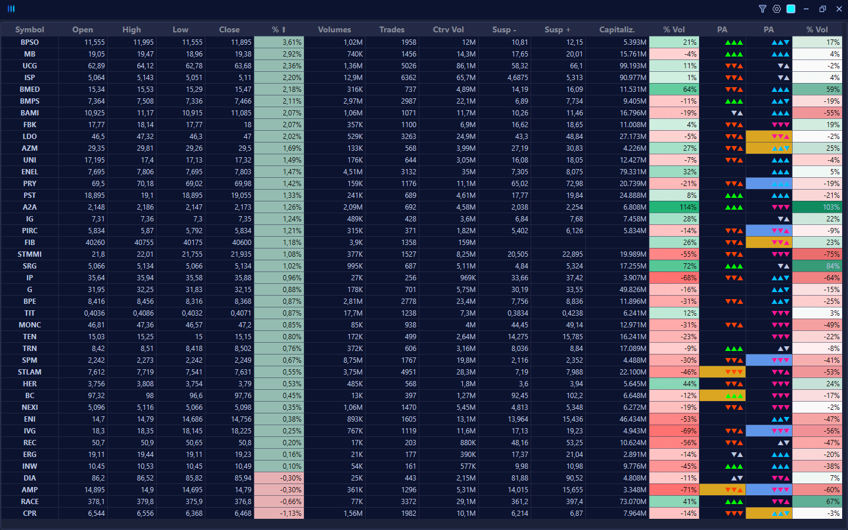Click the Trades column header
The height and width of the screenshot is (530, 848).
392,29
